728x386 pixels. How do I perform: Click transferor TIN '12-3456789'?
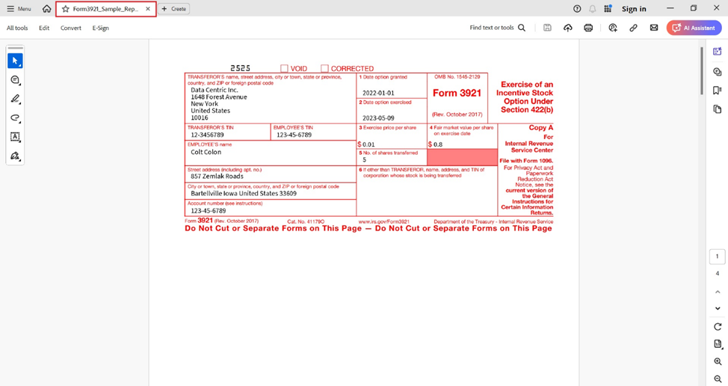[x=207, y=135]
